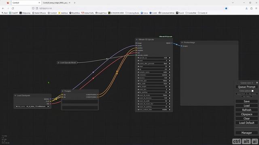Click the VAE output socket on Load Checkpoint
259x145 pixels.
(x=50, y=104)
